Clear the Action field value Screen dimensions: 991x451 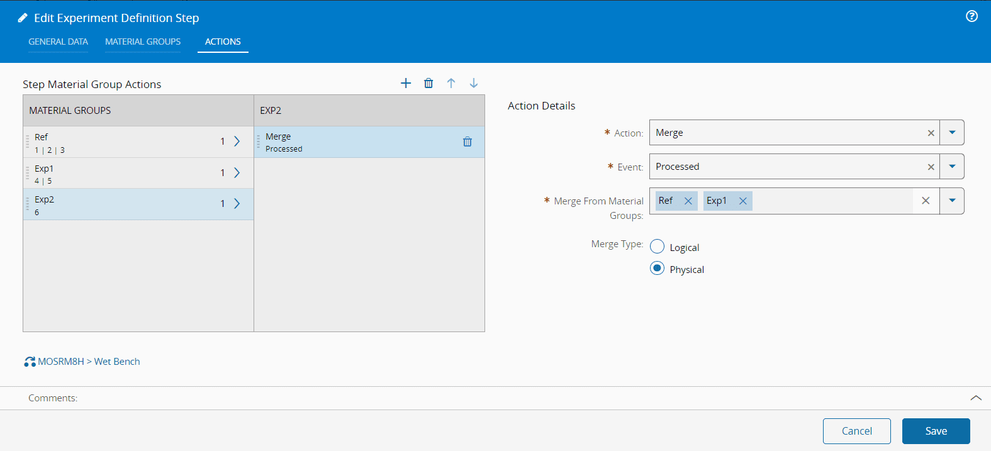[931, 133]
